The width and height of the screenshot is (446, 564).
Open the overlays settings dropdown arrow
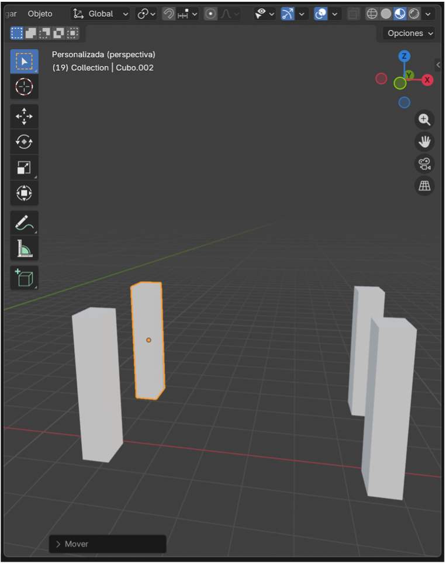(x=335, y=14)
